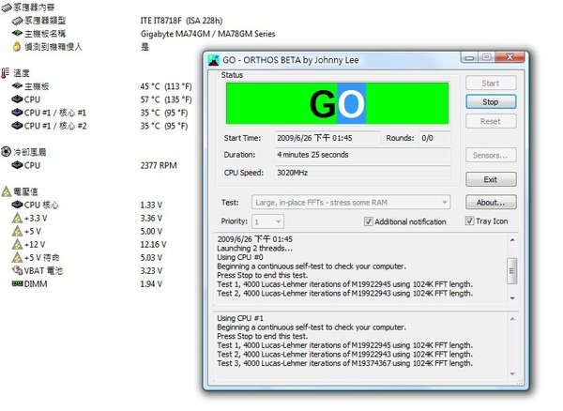Select the 2377 RPM fan speed value
The width and height of the screenshot is (563, 411).
[x=159, y=165]
